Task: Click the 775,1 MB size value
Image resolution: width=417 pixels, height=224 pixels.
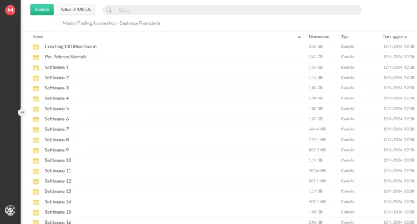Action: coord(318,139)
